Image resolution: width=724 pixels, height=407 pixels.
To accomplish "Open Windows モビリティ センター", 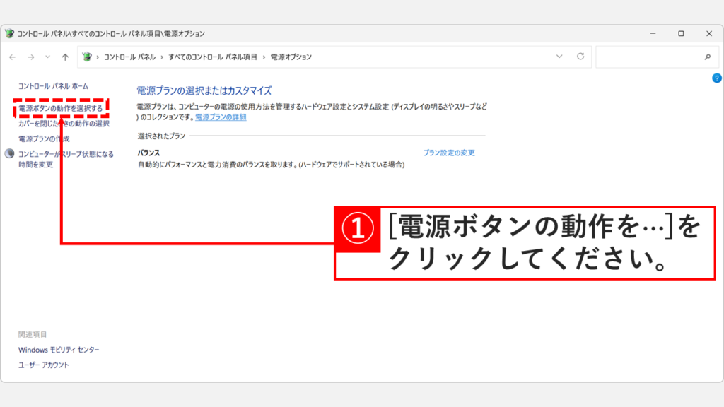I will click(x=59, y=349).
